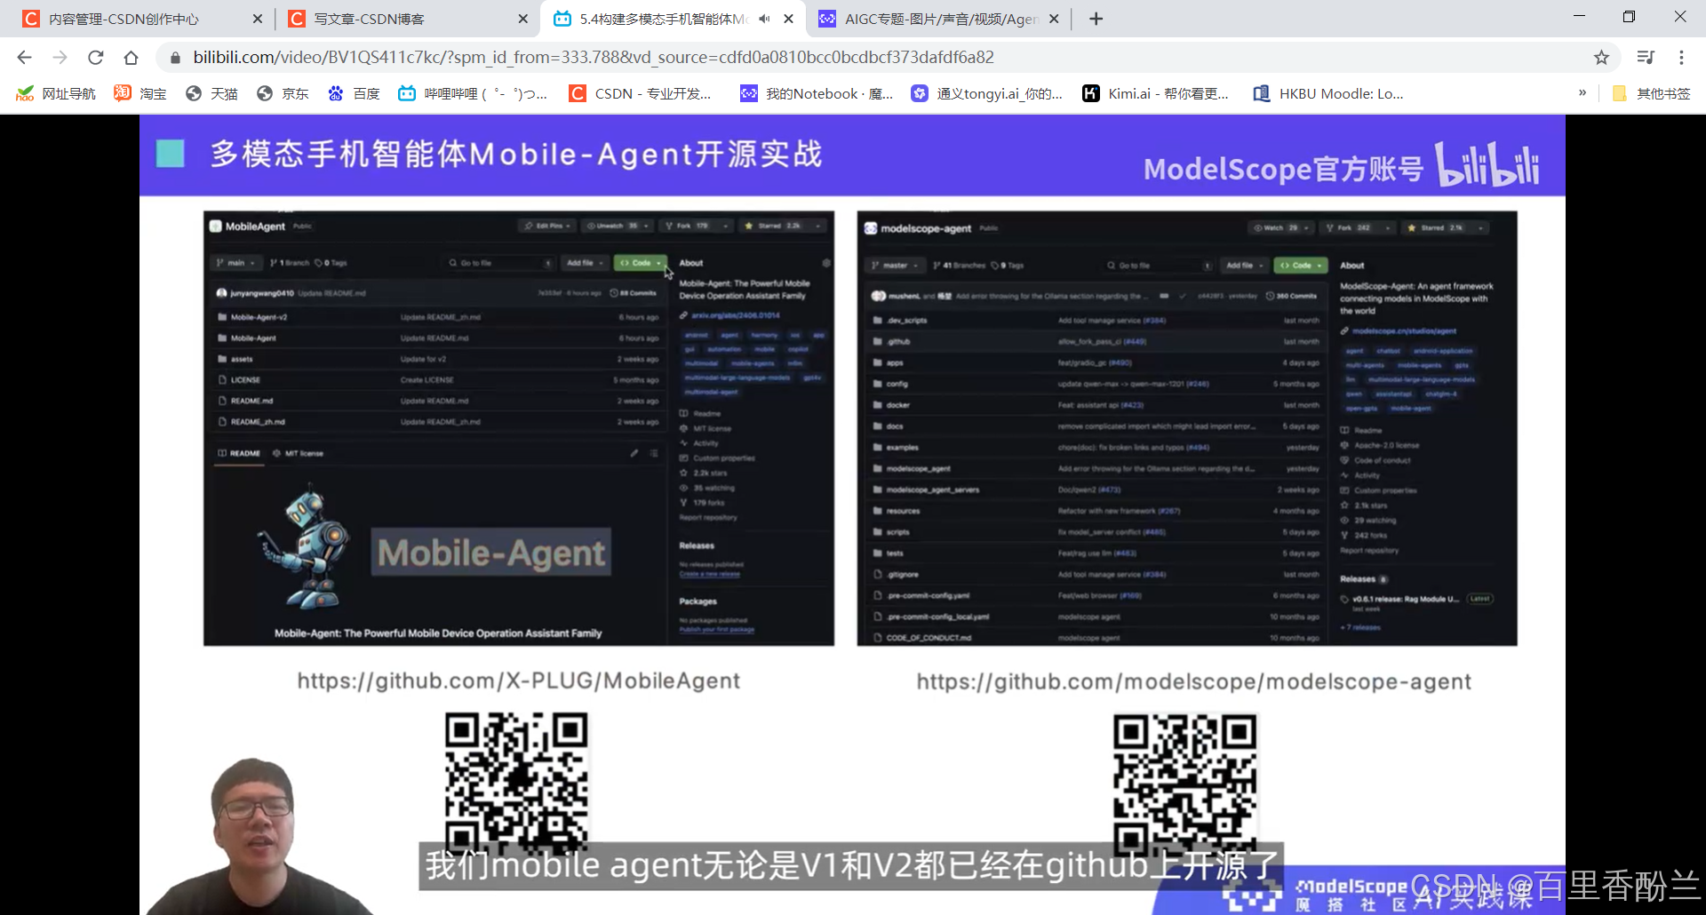This screenshot has height=915, width=1706.
Task: Open the browser three-dot menu
Action: pos(1681,58)
